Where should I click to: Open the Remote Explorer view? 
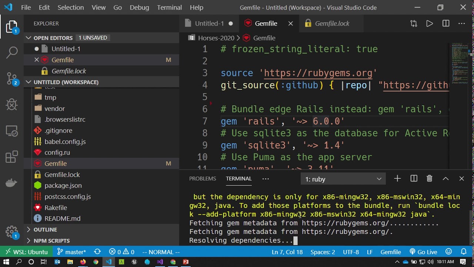point(12,131)
